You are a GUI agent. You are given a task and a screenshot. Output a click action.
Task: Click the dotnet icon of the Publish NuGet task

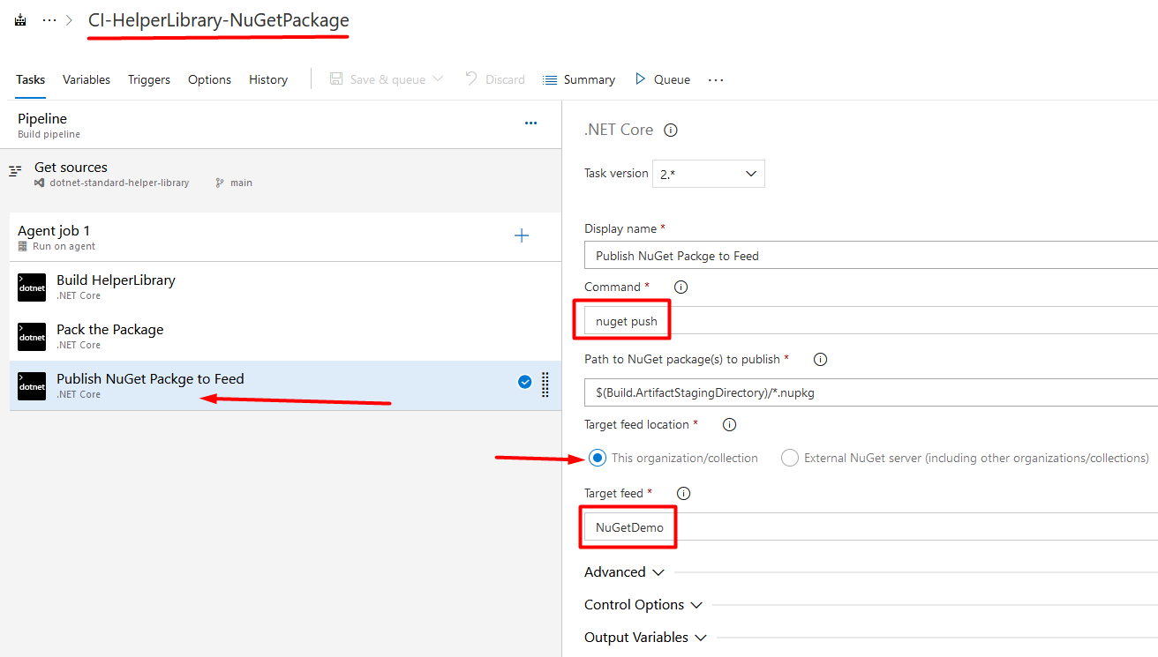(32, 386)
